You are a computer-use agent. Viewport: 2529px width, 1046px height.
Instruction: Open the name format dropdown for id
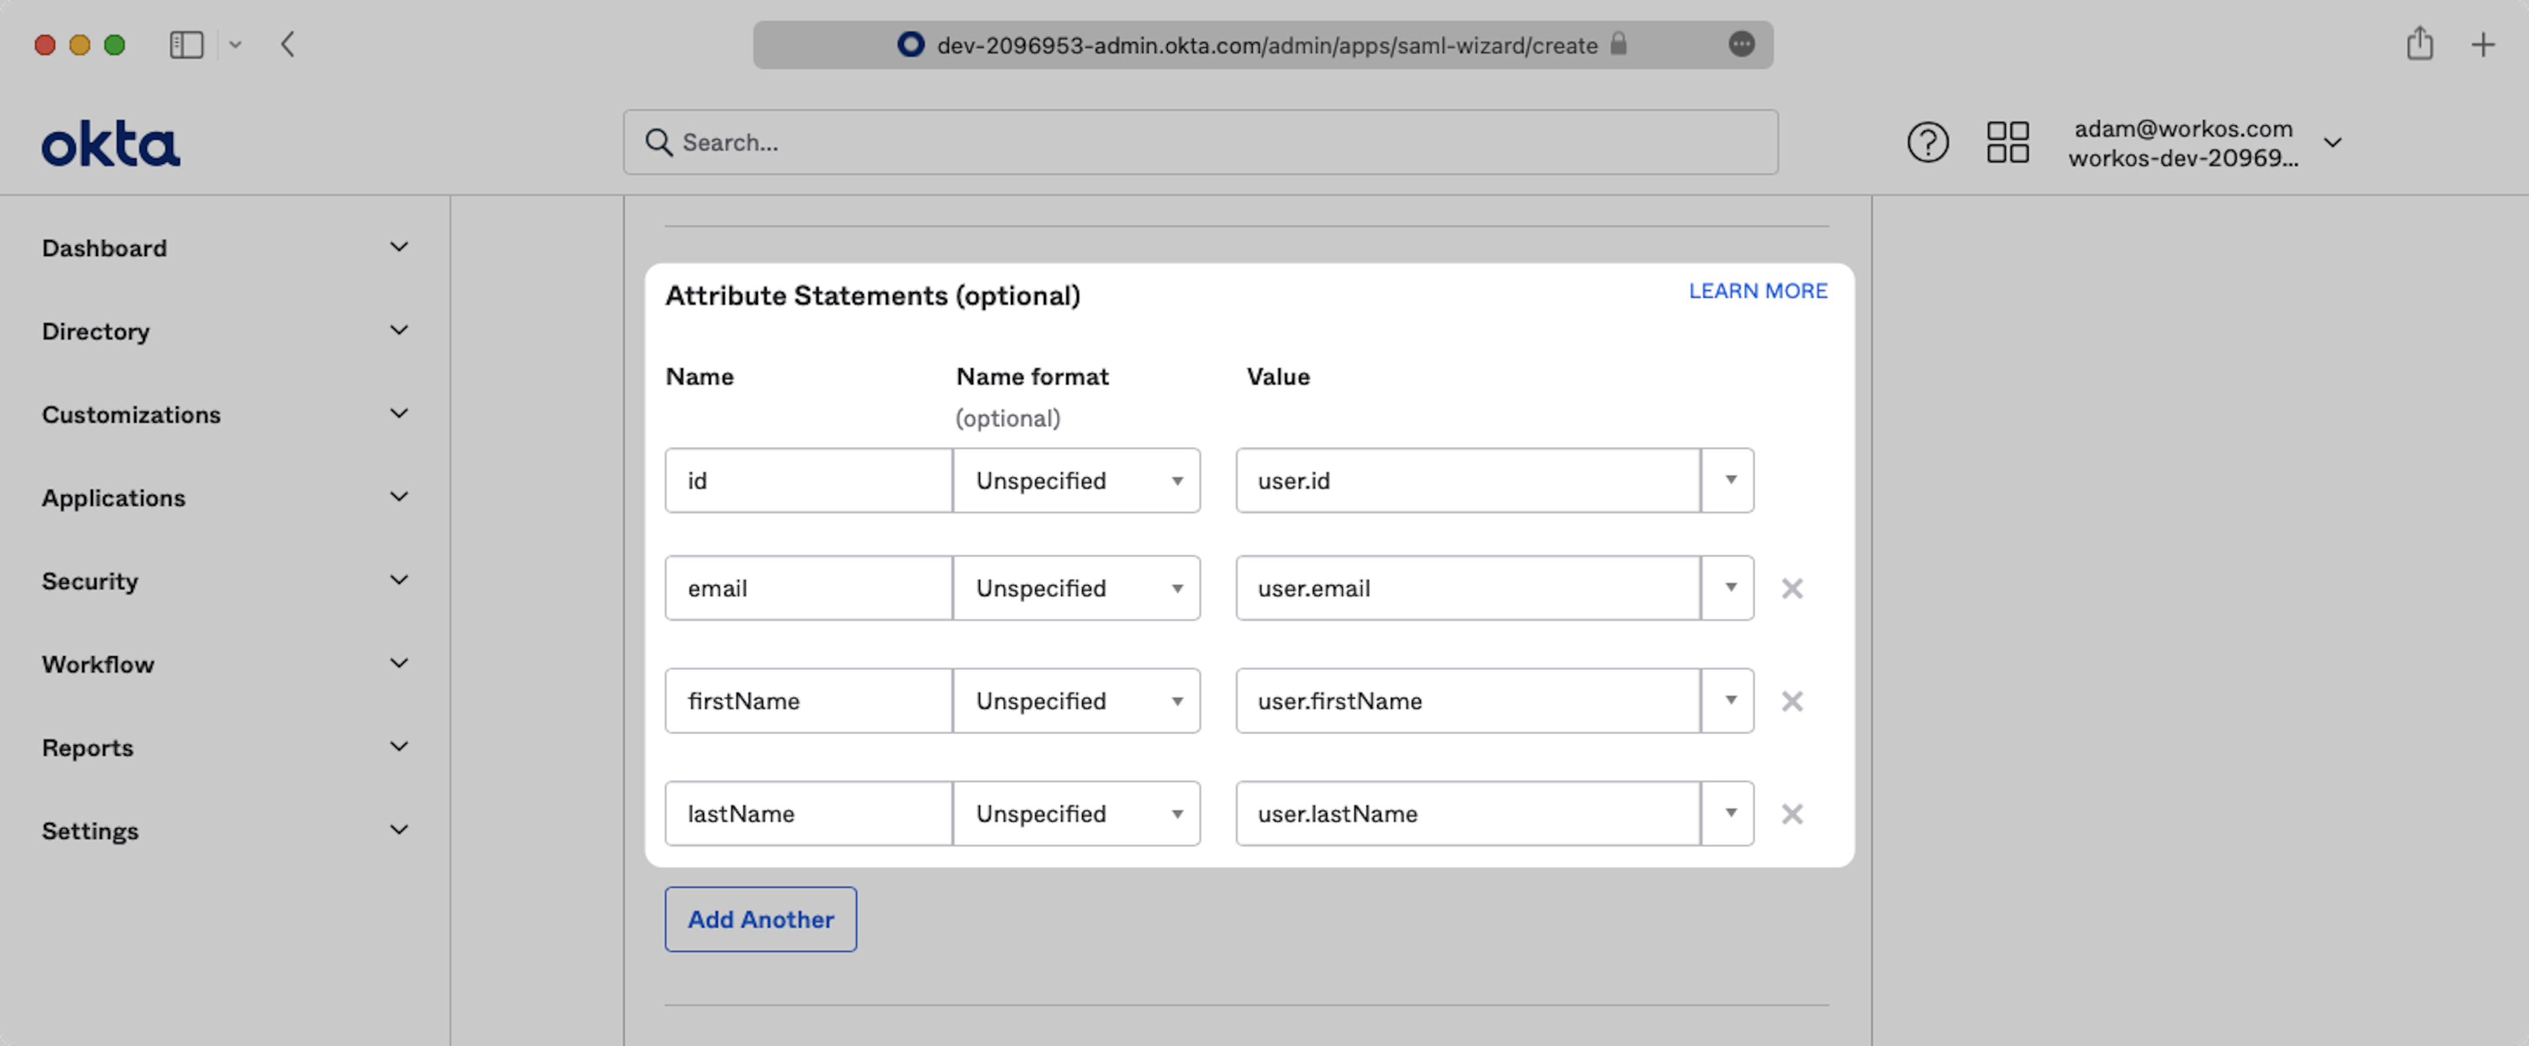pos(1076,481)
